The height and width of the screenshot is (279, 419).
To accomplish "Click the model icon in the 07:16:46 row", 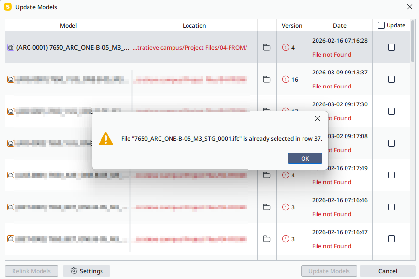I will pos(11,207).
